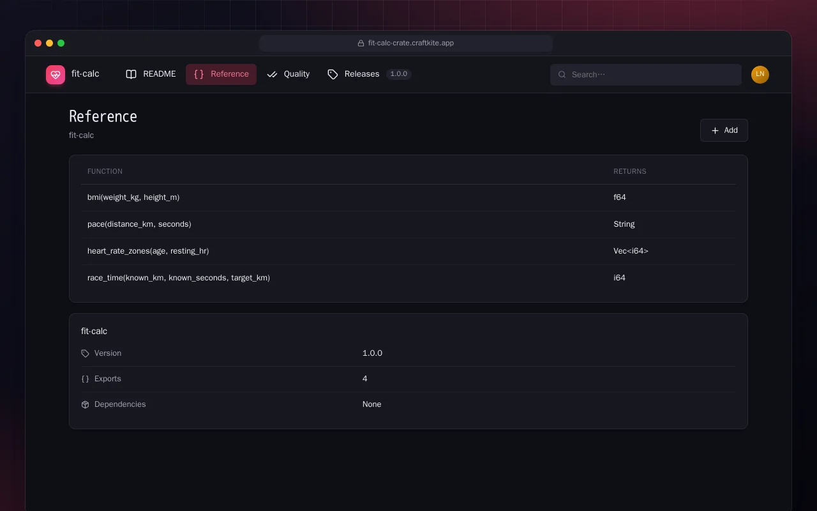Click the search magnifier icon
Screen dimensions: 817x511
[x=562, y=75]
